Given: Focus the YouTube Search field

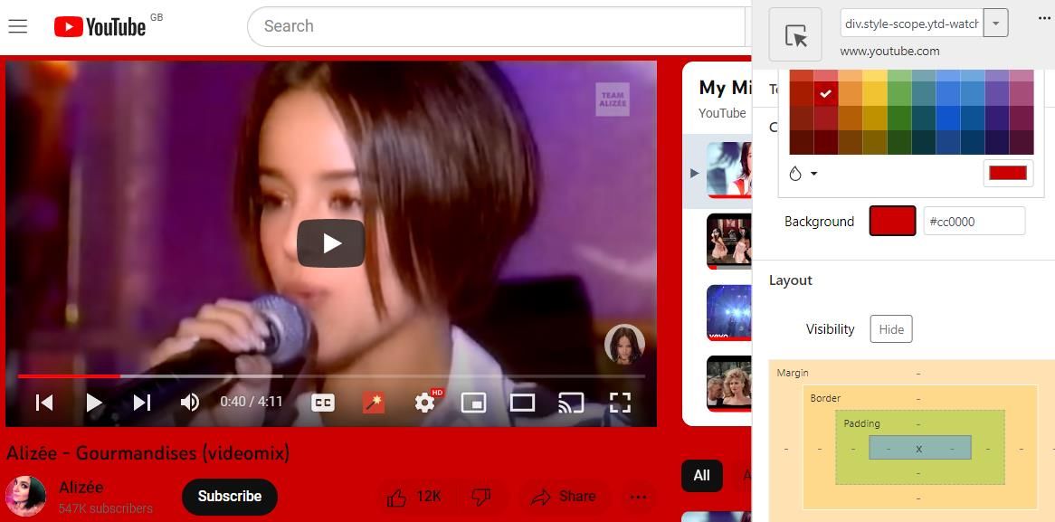Looking at the screenshot, I should [497, 26].
